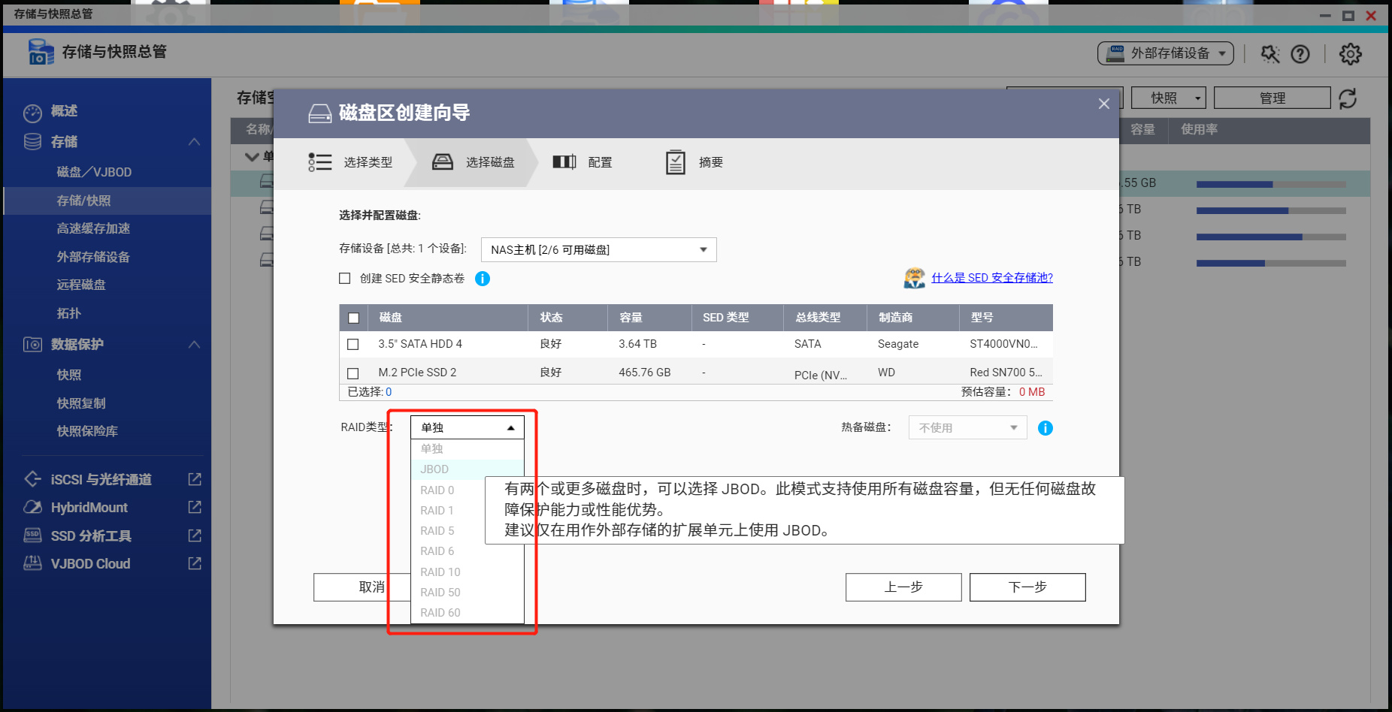1392x712 pixels.
Task: Show SED secure volume info tooltip
Action: point(483,279)
